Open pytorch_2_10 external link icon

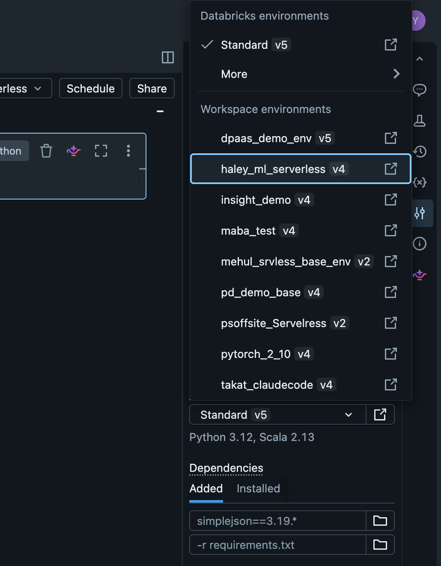pos(390,354)
